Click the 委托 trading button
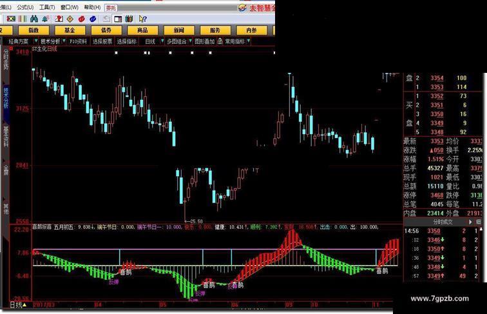The width and height of the screenshot is (487, 314). click(111, 8)
